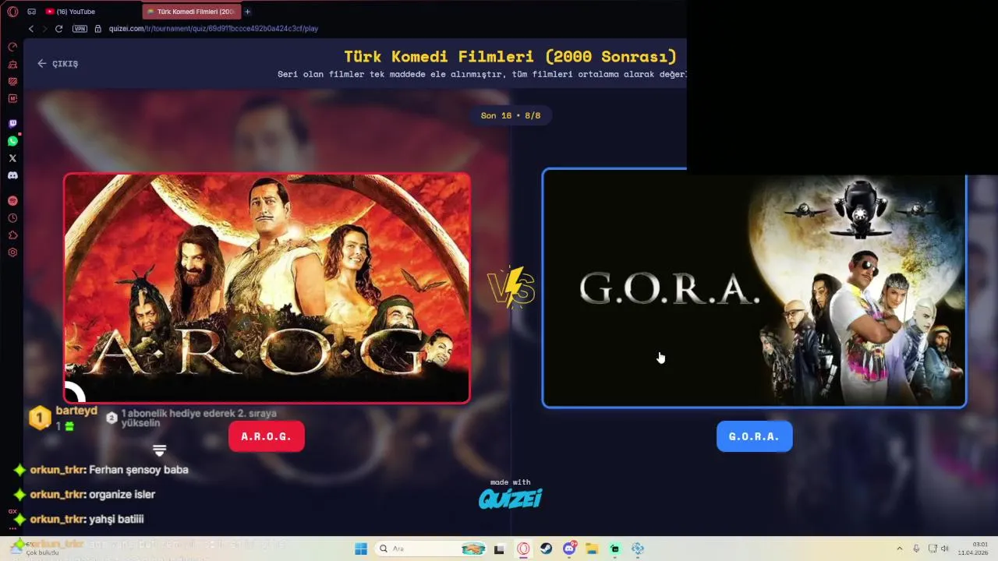Toggle the VPN badge in address bar
Screen dimensions: 998x561
pos(80,29)
